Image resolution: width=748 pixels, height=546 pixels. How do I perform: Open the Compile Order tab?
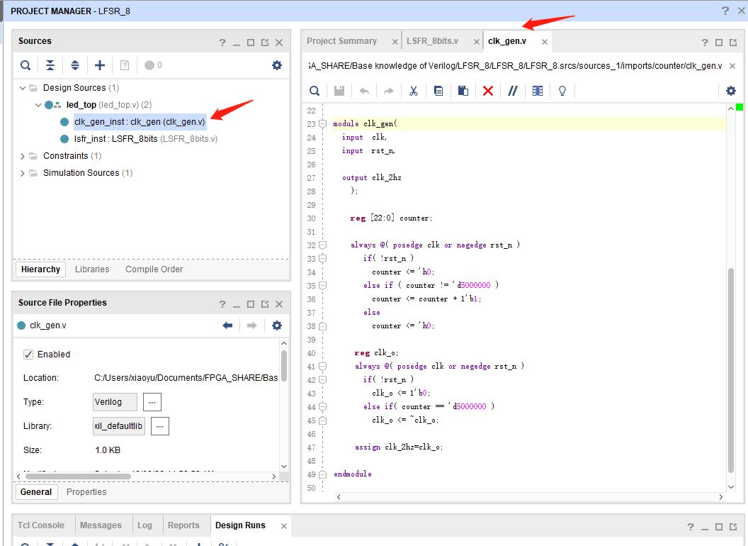[x=154, y=269]
